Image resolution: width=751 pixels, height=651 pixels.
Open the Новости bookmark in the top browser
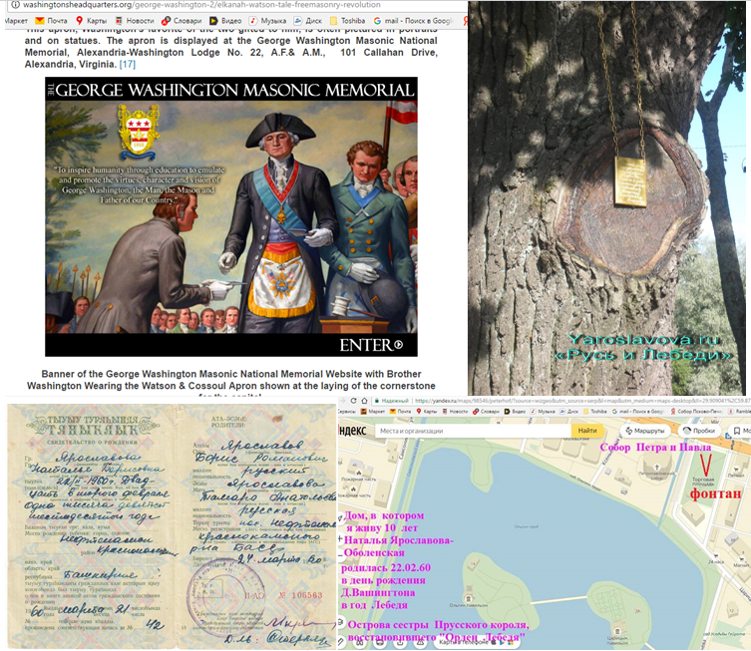pyautogui.click(x=135, y=21)
